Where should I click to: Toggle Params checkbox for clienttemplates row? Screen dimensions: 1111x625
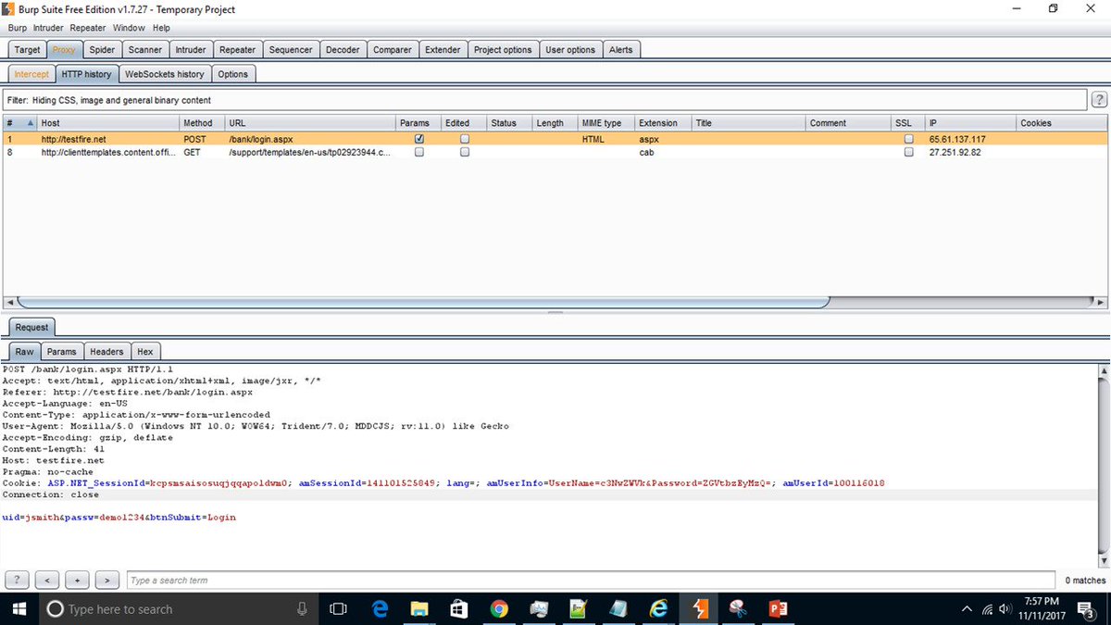pyautogui.click(x=419, y=153)
